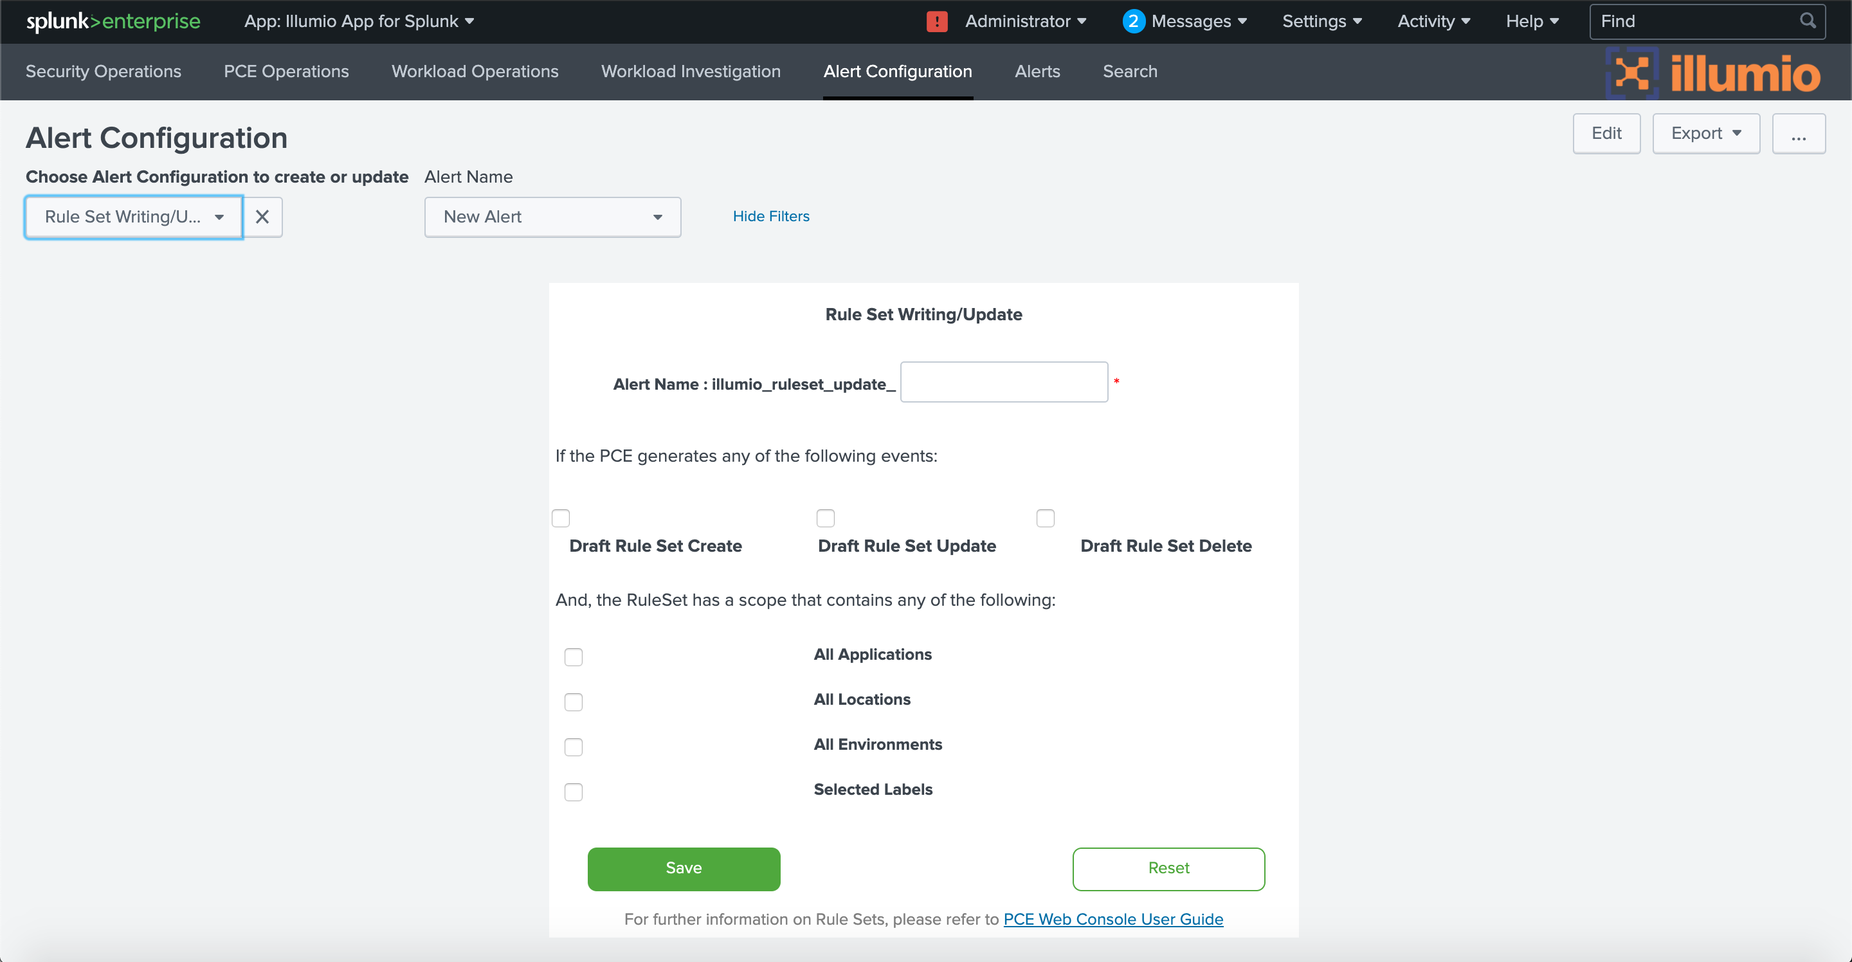Click the green Save button
1852x962 pixels.
684,869
